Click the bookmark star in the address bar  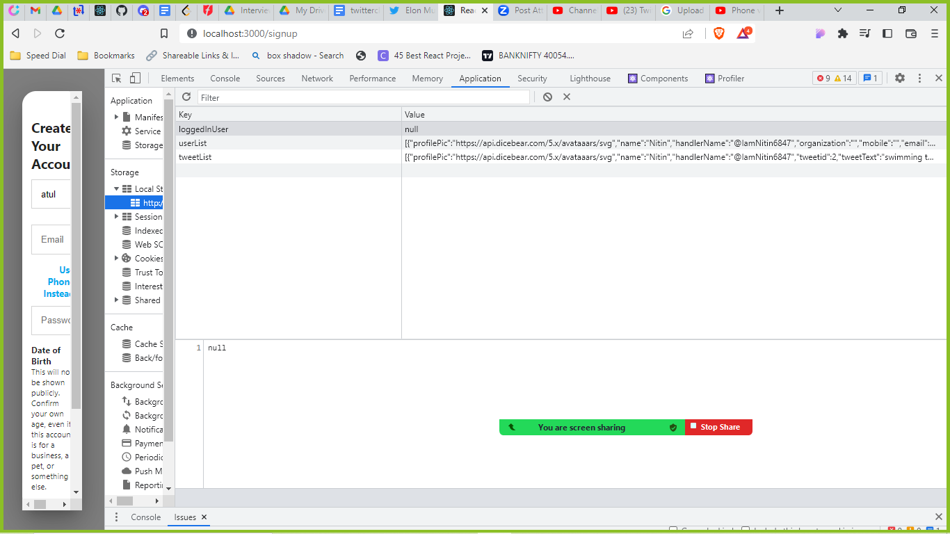pos(163,33)
